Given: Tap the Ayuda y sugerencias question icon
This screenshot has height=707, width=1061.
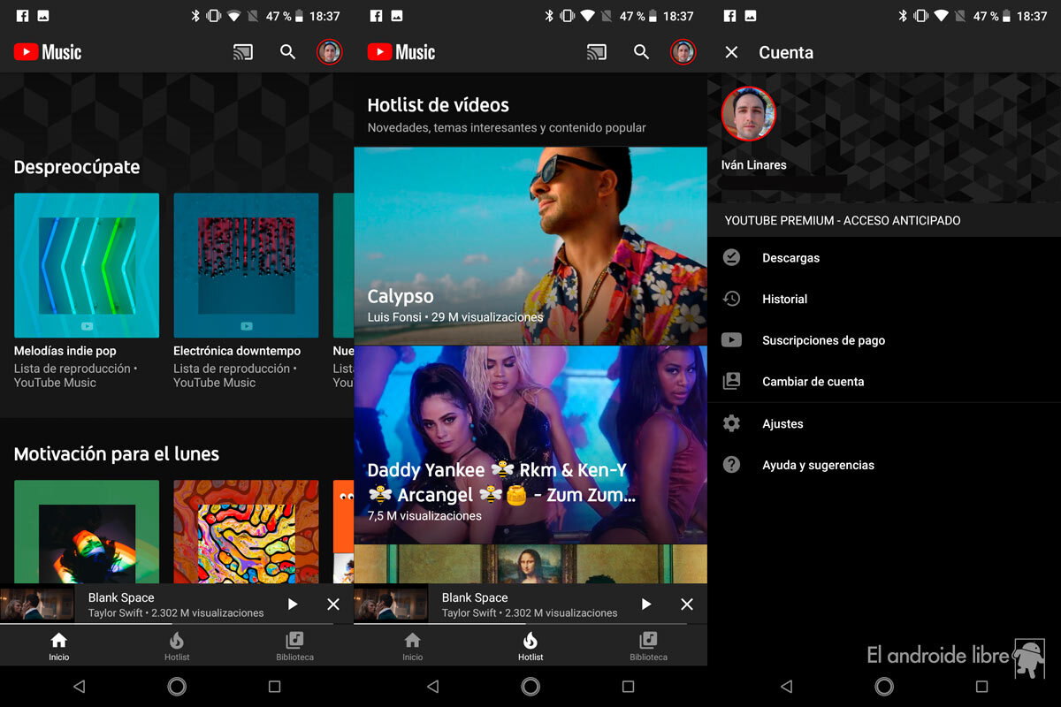Looking at the screenshot, I should pyautogui.click(x=731, y=465).
